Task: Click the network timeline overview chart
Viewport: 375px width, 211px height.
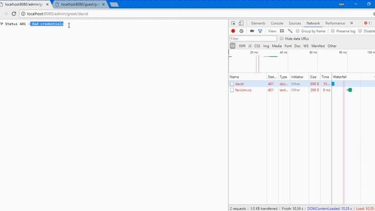Action: tap(302, 61)
